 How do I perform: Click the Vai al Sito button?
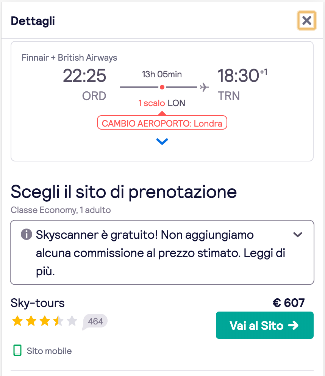[265, 325]
